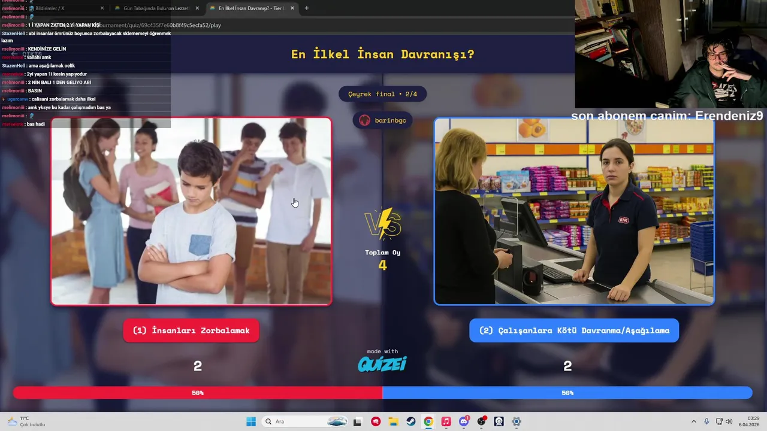Viewport: 767px width, 431px height.
Task: Open the pink music app in taskbar
Action: click(446, 421)
